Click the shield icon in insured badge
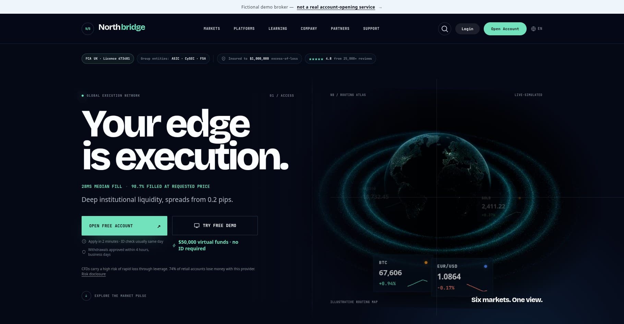Image resolution: width=624 pixels, height=324 pixels. [x=224, y=59]
